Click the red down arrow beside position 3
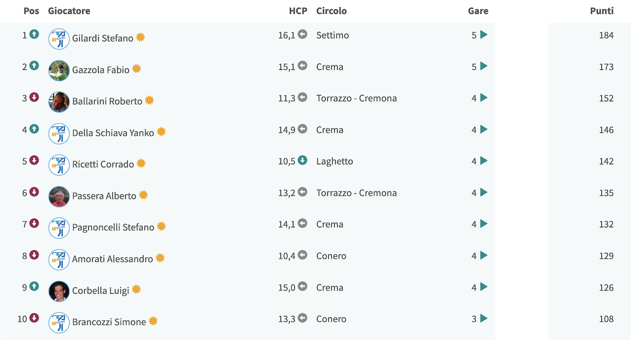631x340 pixels. 34,97
